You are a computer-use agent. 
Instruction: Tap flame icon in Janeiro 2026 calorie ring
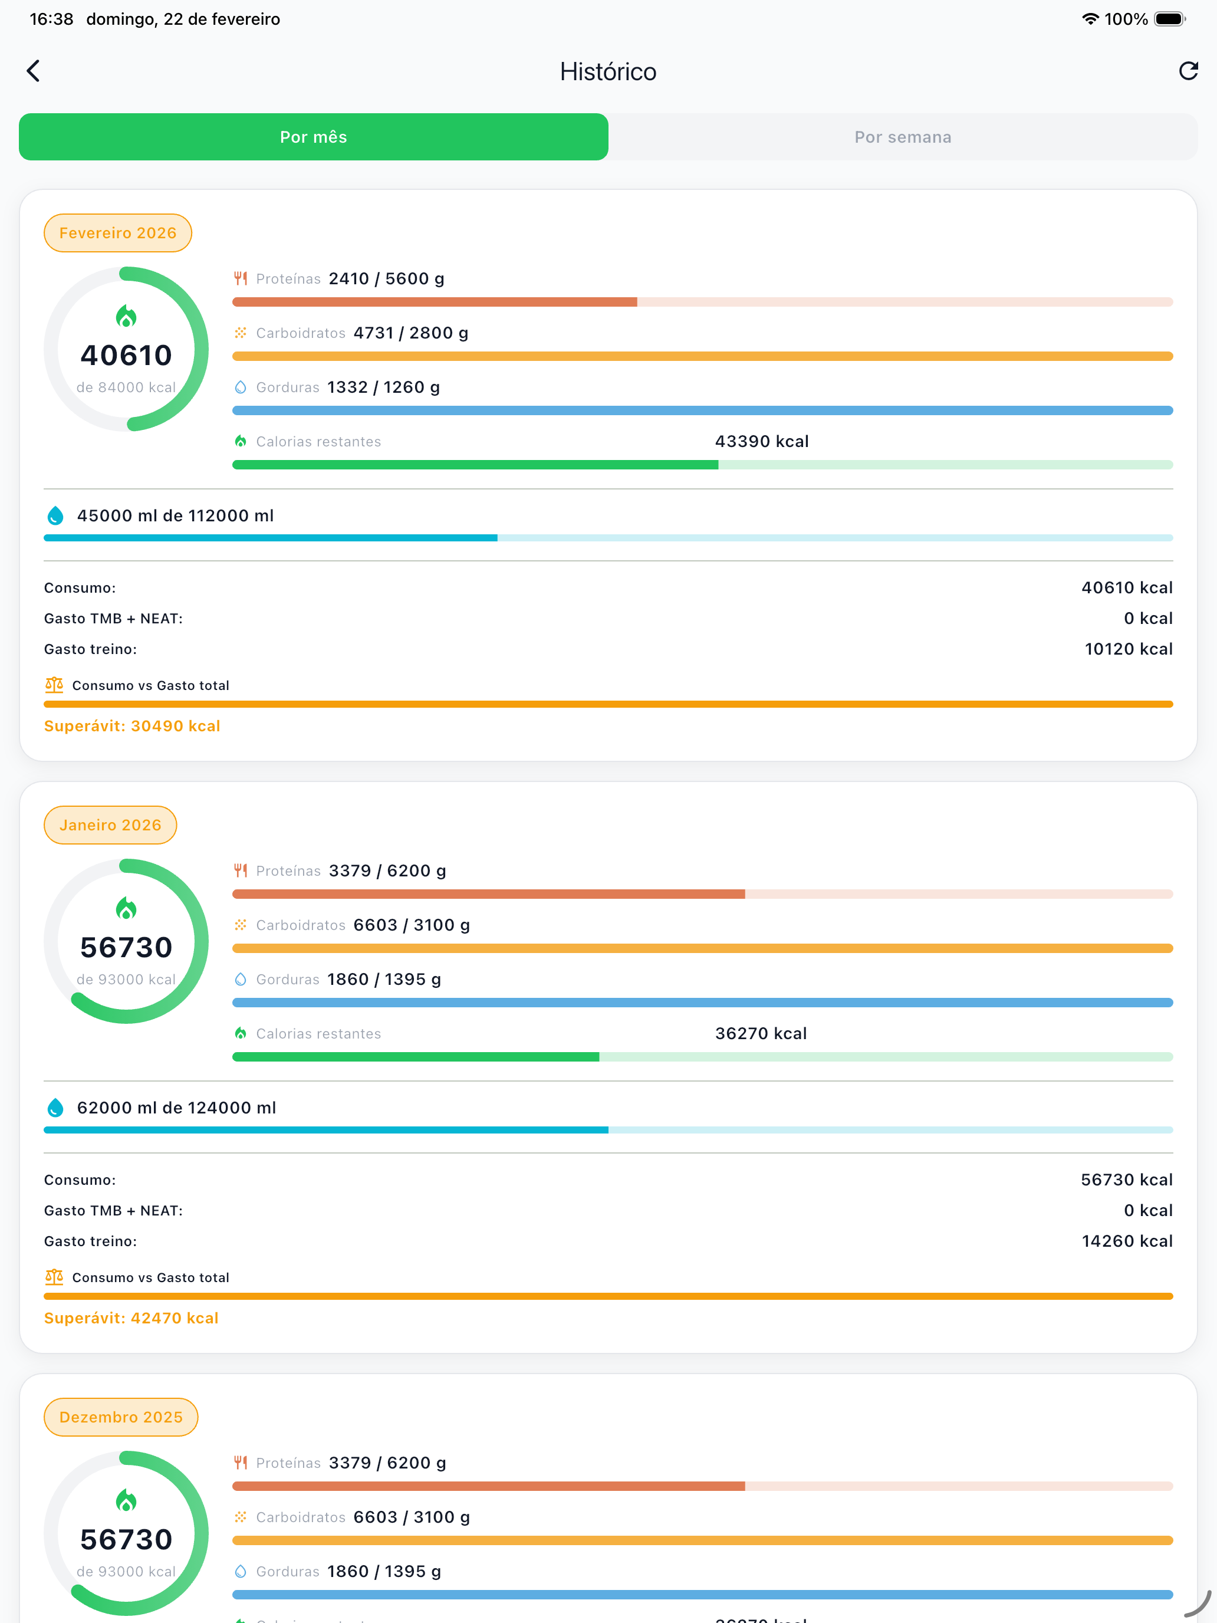[126, 908]
